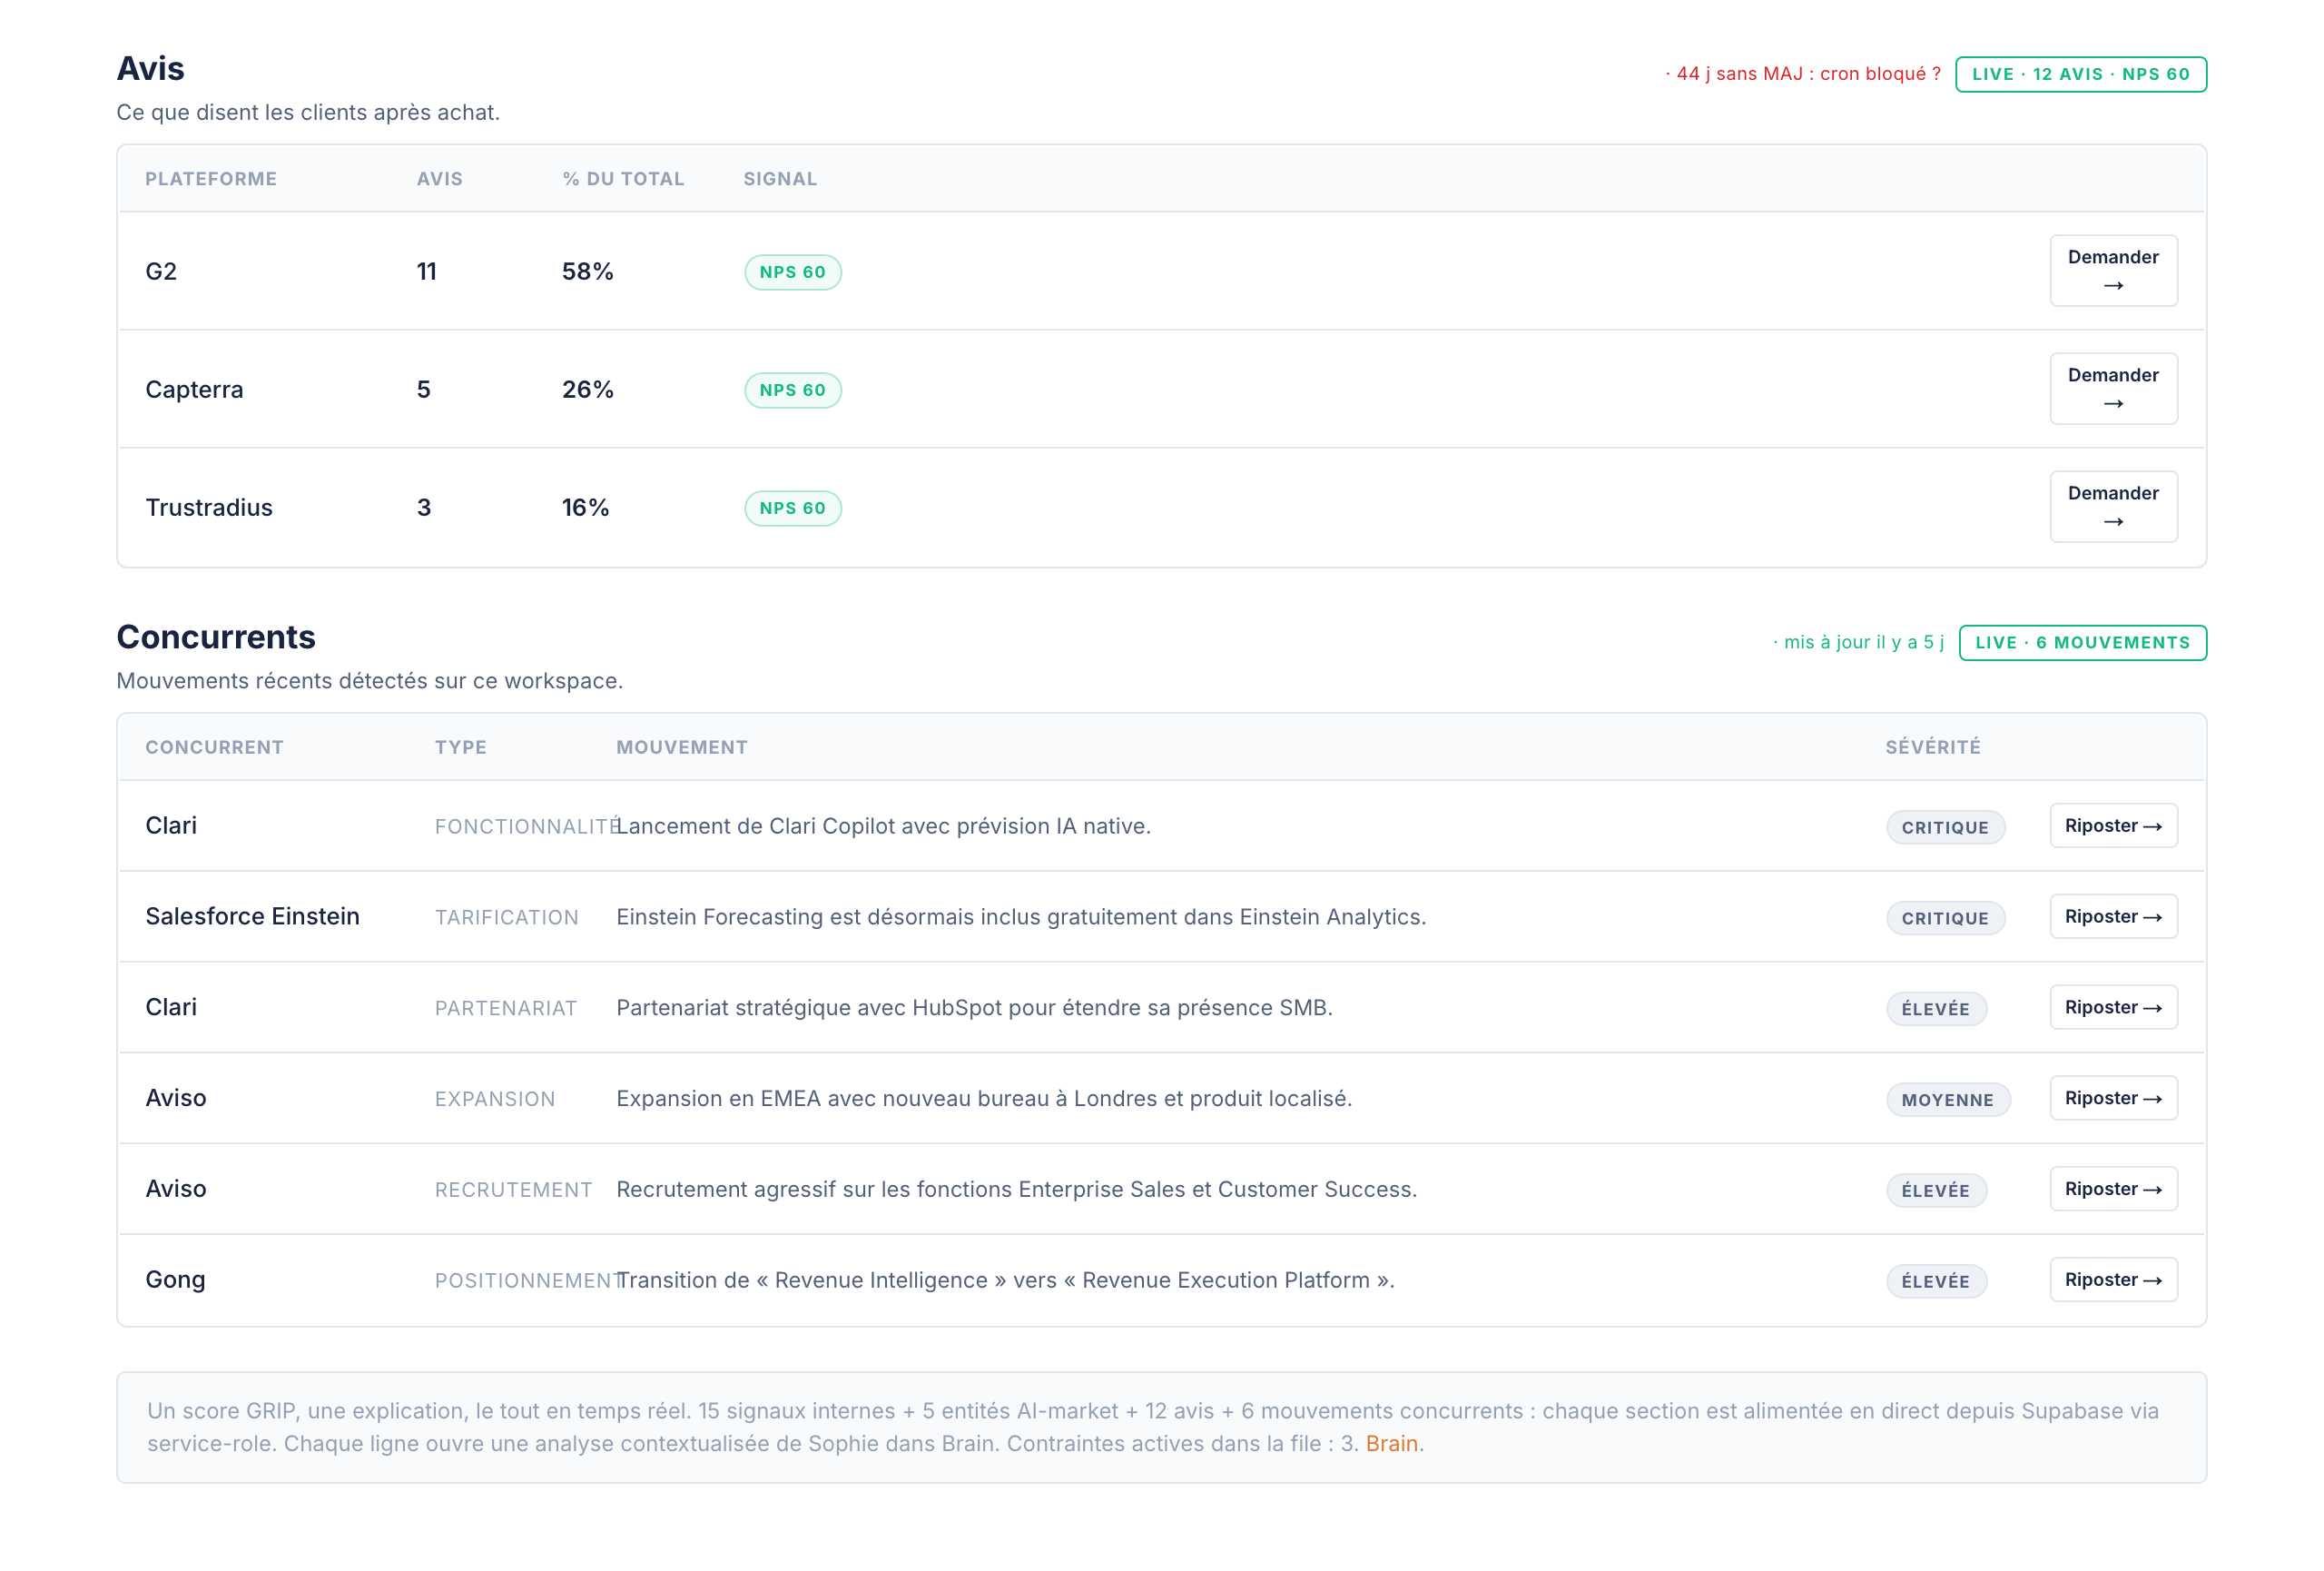The height and width of the screenshot is (1571, 2324).
Task: Click the 16% value
Action: click(586, 507)
